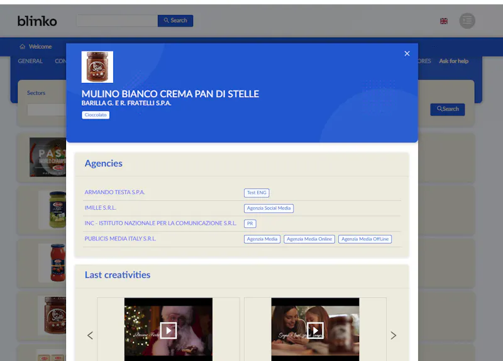Play the Santa Claus video
The width and height of the screenshot is (503, 361).
point(169,330)
